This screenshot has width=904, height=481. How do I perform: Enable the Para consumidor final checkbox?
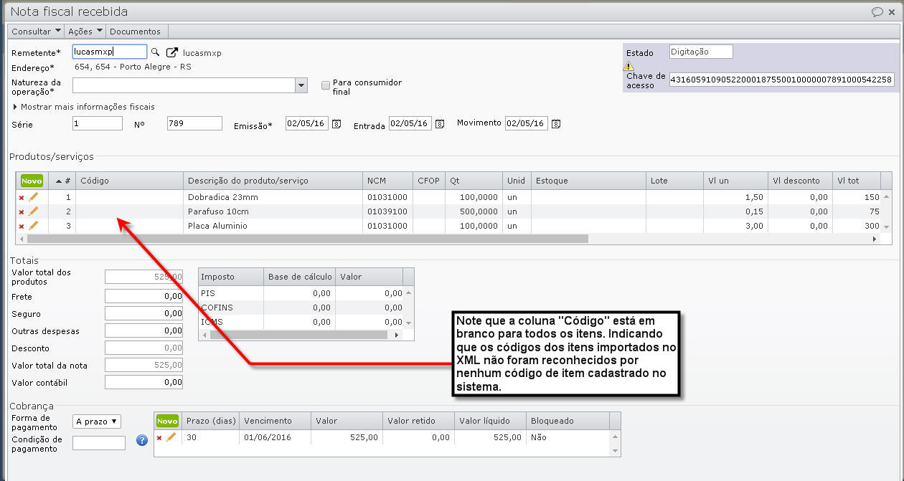click(325, 84)
